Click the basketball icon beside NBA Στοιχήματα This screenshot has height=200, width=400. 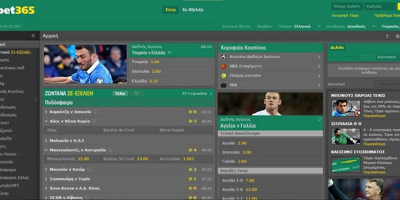(x=224, y=66)
